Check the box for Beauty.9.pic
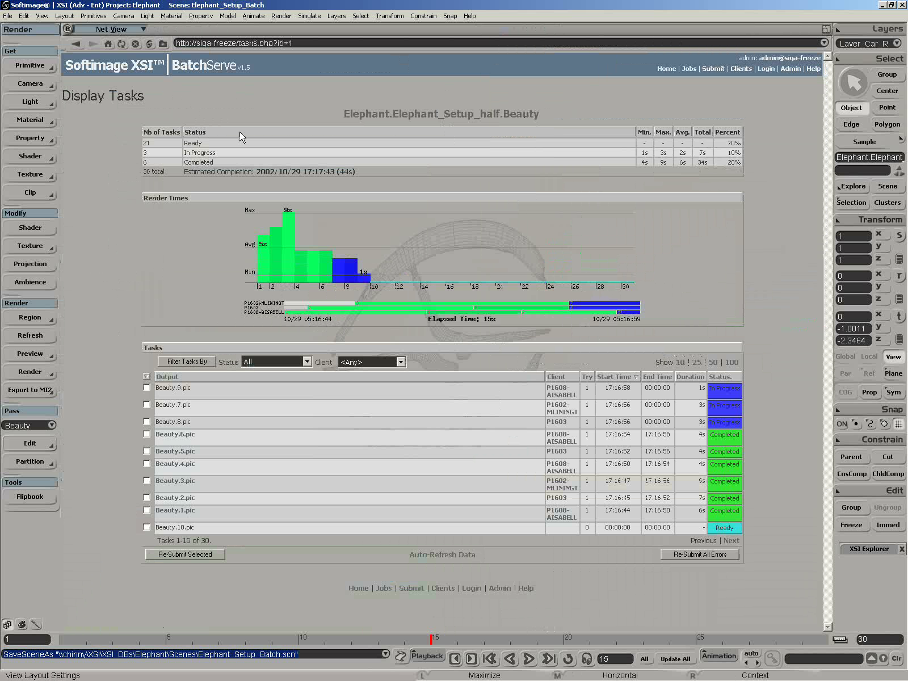 (147, 388)
